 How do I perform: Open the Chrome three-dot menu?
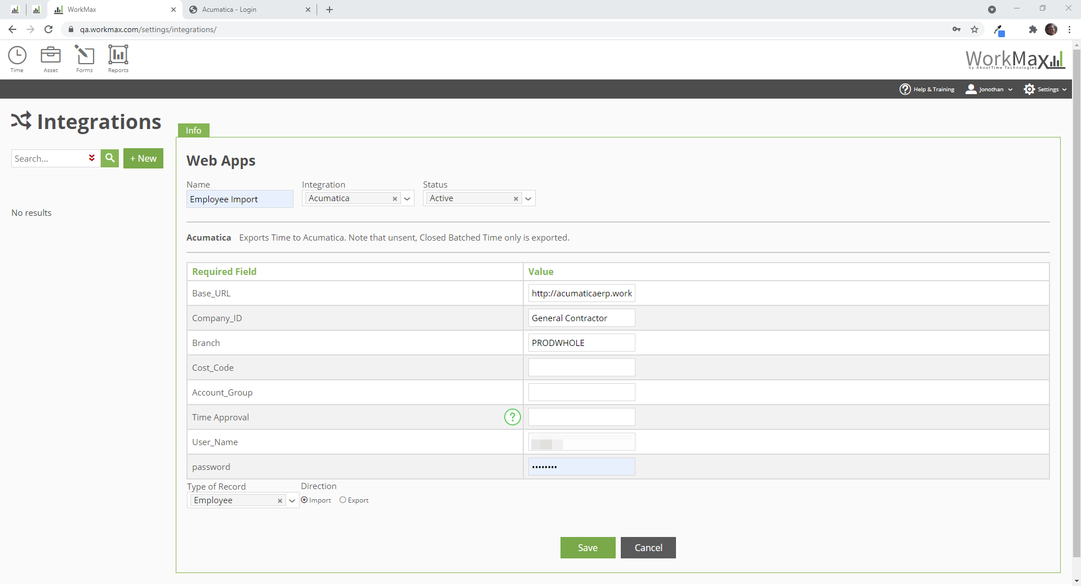(1069, 29)
